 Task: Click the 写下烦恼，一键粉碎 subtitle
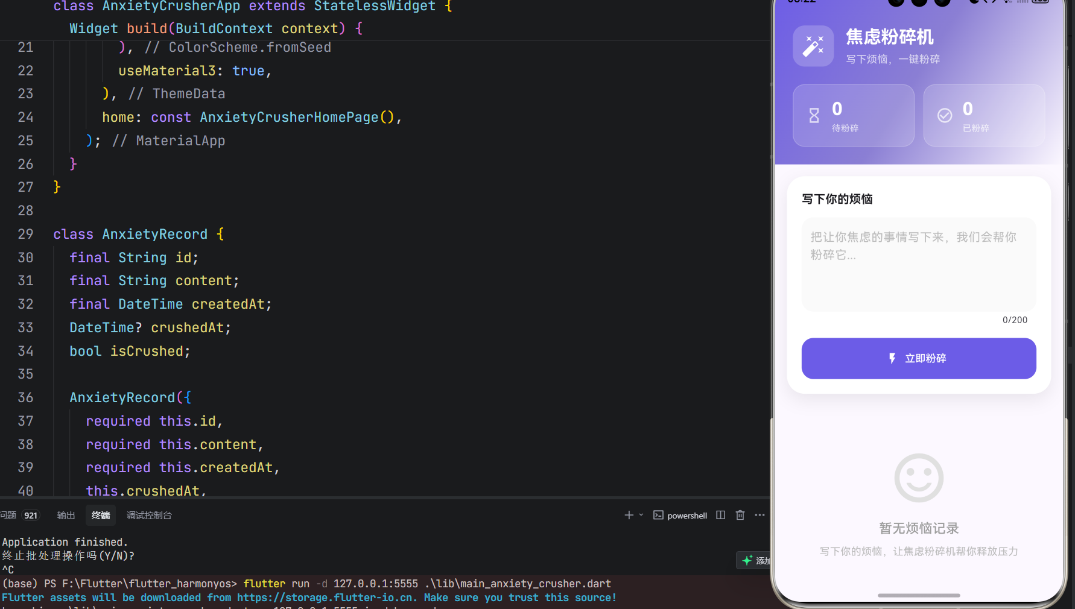click(893, 59)
